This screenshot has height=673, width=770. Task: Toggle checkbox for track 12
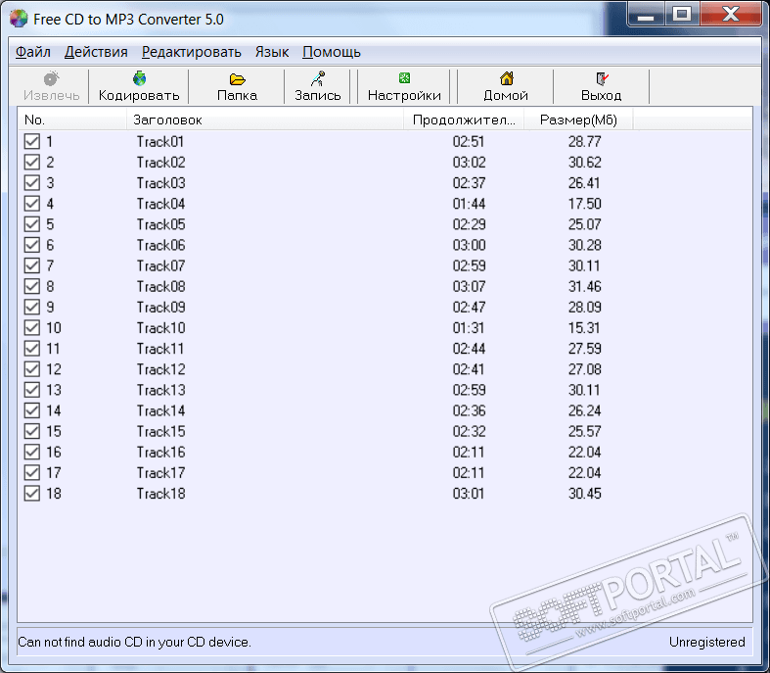(x=32, y=368)
